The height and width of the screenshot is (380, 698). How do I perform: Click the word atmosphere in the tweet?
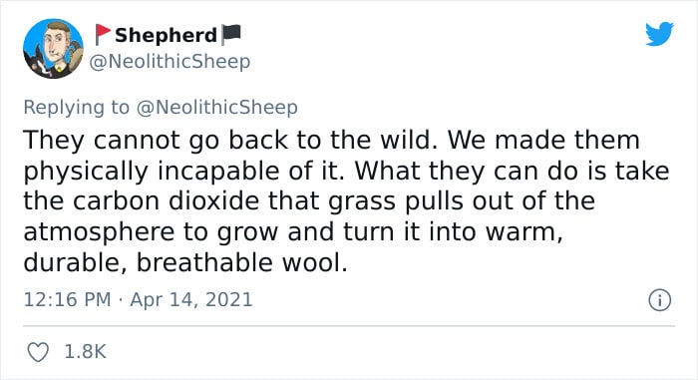(99, 232)
